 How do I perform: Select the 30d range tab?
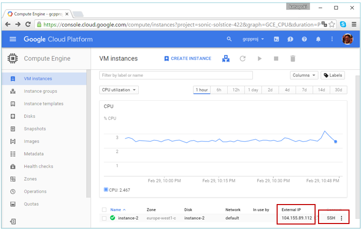pos(339,90)
